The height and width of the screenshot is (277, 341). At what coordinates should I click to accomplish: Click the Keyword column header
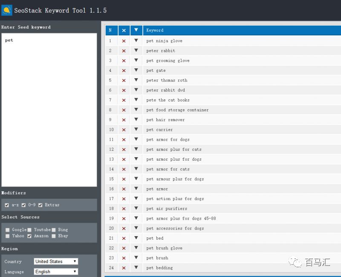[x=155, y=31]
